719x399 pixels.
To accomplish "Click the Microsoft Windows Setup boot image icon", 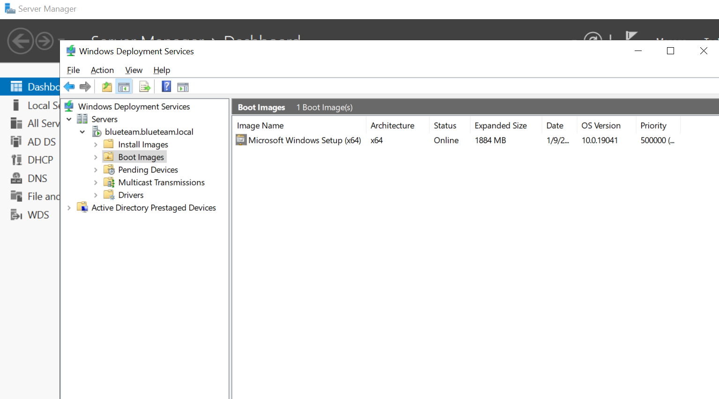I will coord(241,140).
